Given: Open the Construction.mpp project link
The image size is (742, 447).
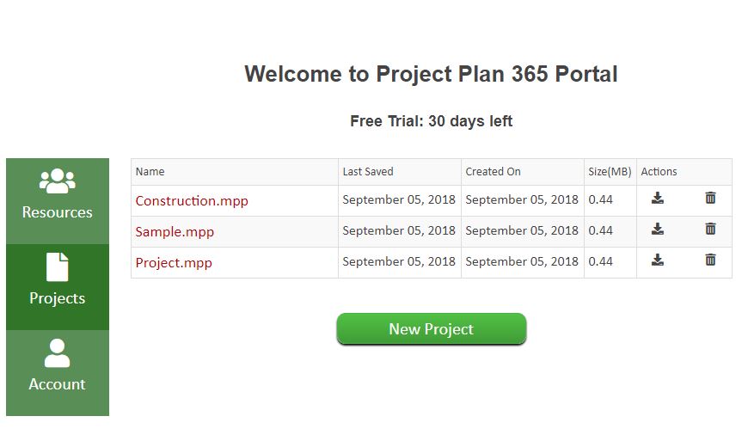Looking at the screenshot, I should (x=192, y=201).
